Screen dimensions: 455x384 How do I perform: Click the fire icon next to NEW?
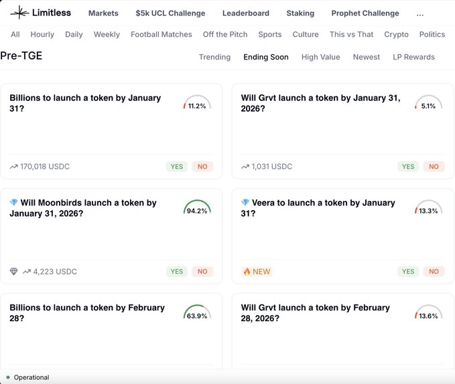click(x=246, y=272)
